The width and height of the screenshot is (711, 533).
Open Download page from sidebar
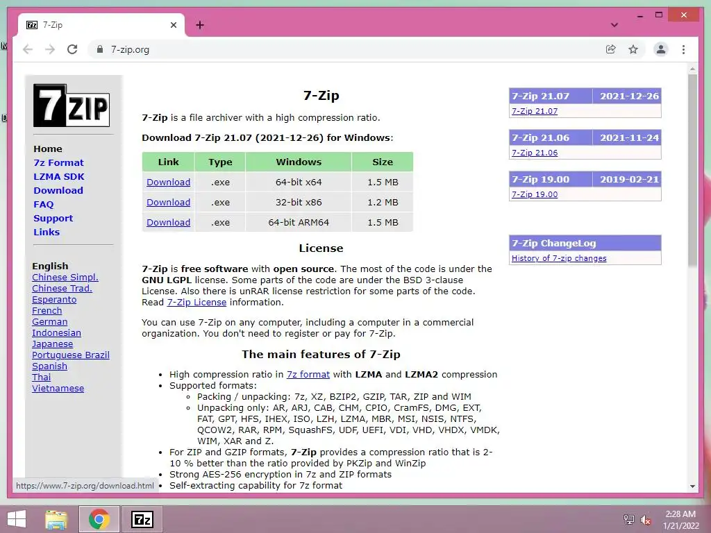58,190
